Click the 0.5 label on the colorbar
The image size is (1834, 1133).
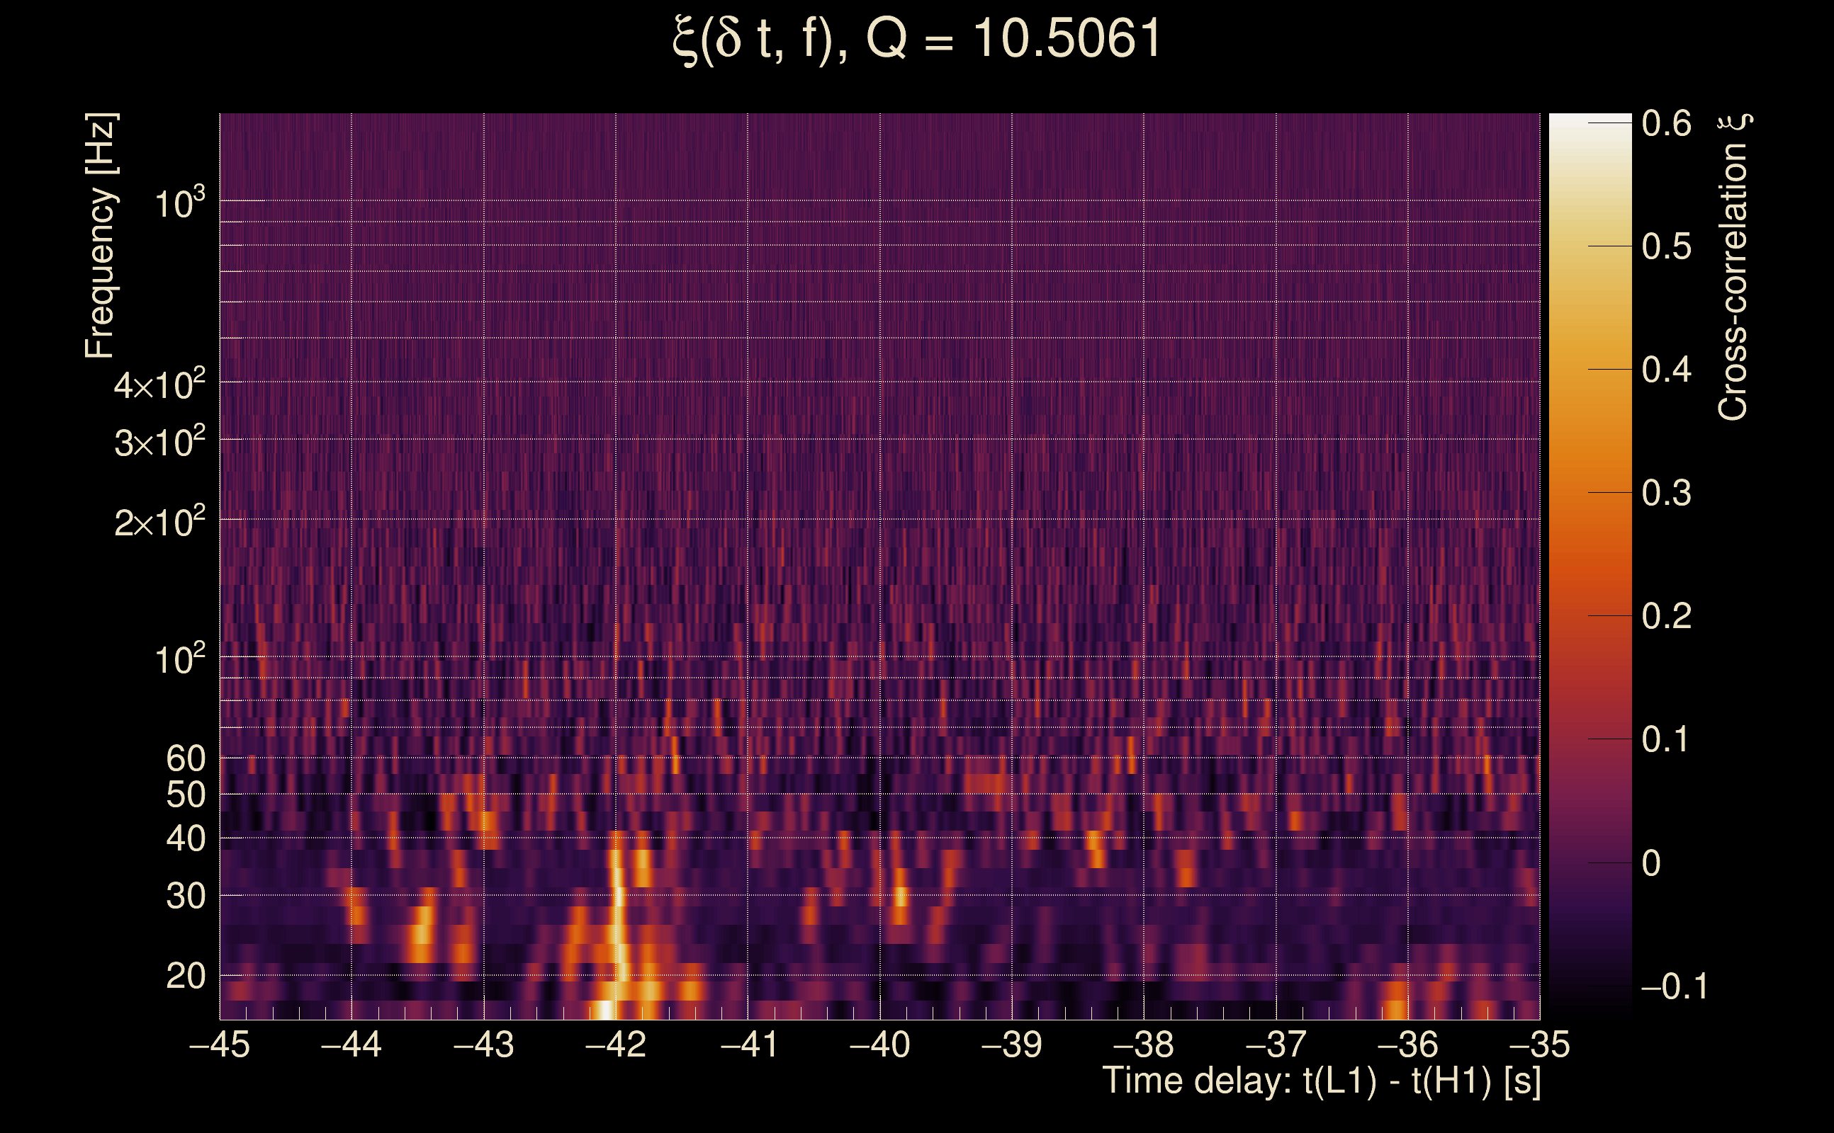[x=1666, y=246]
